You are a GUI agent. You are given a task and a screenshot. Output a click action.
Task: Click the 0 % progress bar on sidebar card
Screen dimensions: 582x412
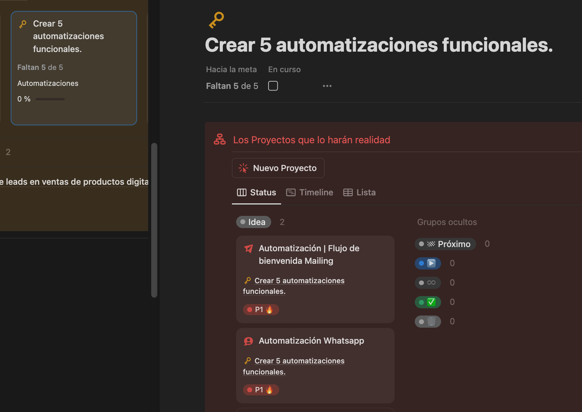tap(50, 99)
